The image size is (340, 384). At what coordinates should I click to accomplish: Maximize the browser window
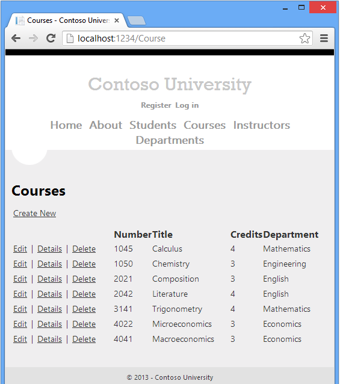tap(301, 7)
